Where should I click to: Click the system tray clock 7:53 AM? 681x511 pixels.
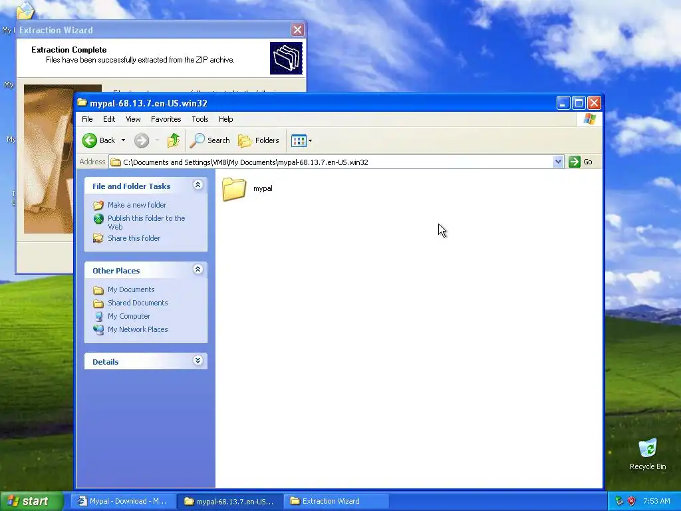[656, 501]
